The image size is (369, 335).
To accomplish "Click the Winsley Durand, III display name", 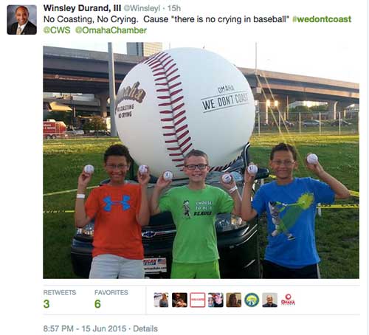I will pyautogui.click(x=82, y=8).
